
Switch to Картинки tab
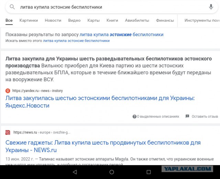[29, 20]
